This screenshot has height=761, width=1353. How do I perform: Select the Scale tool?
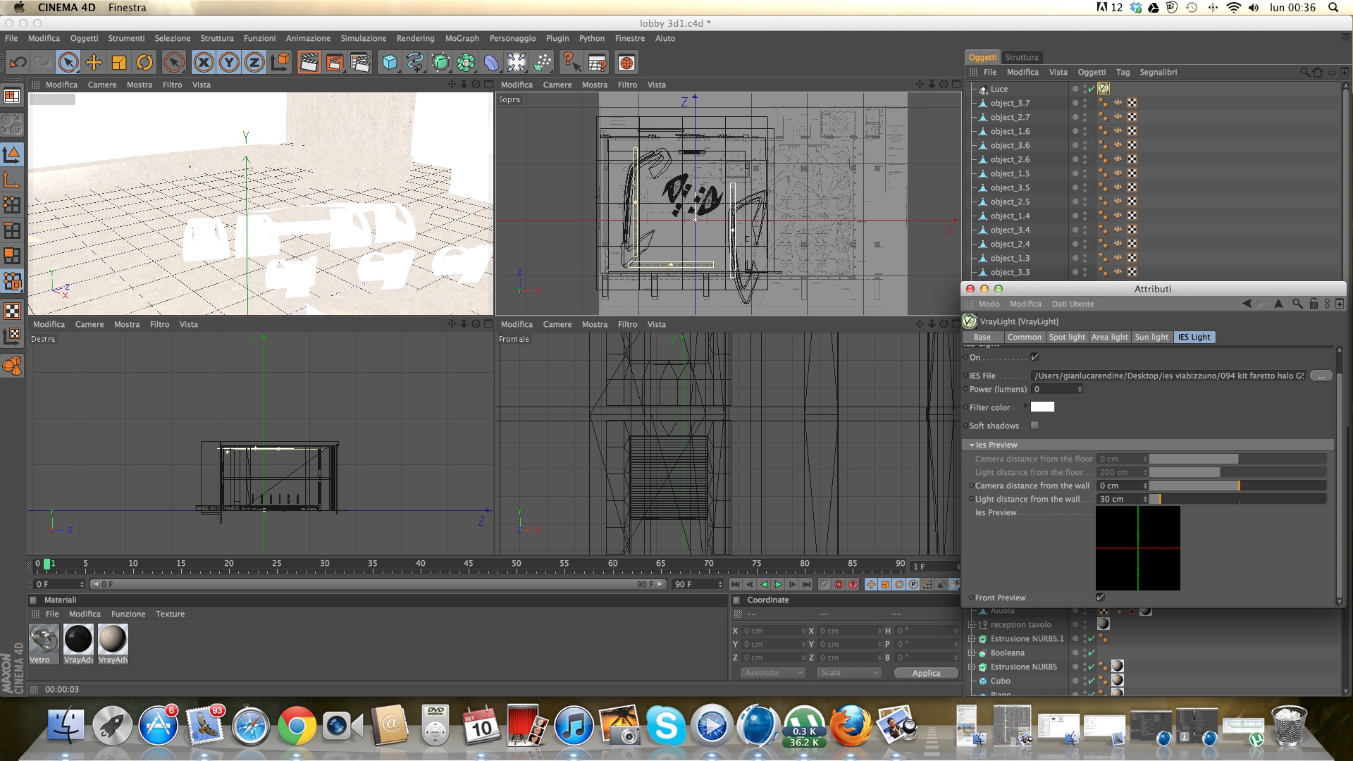tap(118, 63)
